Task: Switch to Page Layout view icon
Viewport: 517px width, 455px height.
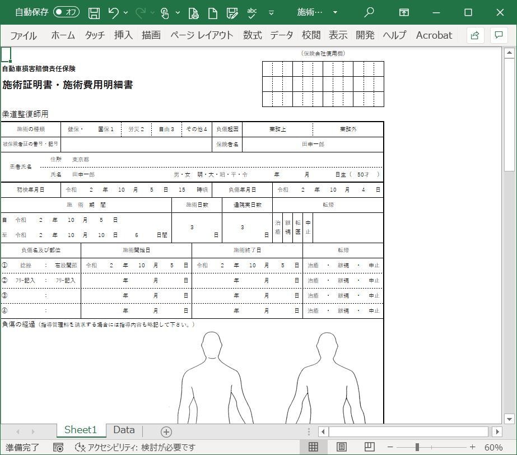Action: tap(341, 447)
